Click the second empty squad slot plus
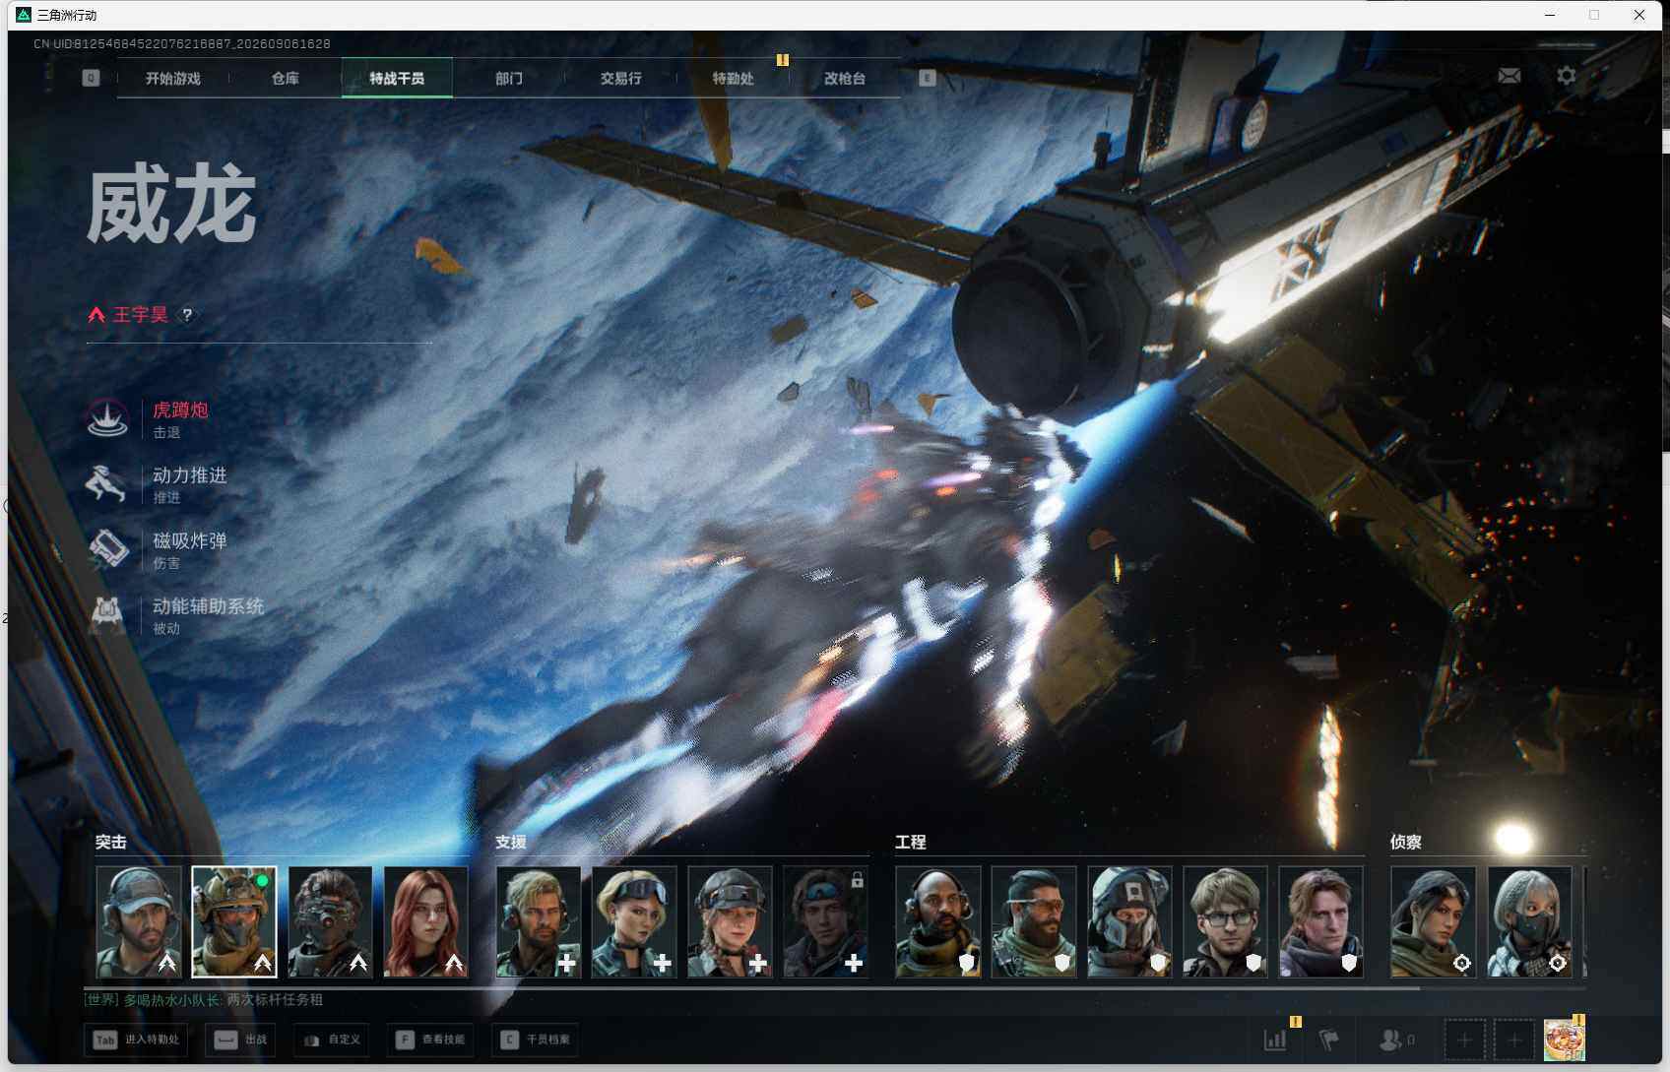This screenshot has height=1072, width=1670. 1514,1040
